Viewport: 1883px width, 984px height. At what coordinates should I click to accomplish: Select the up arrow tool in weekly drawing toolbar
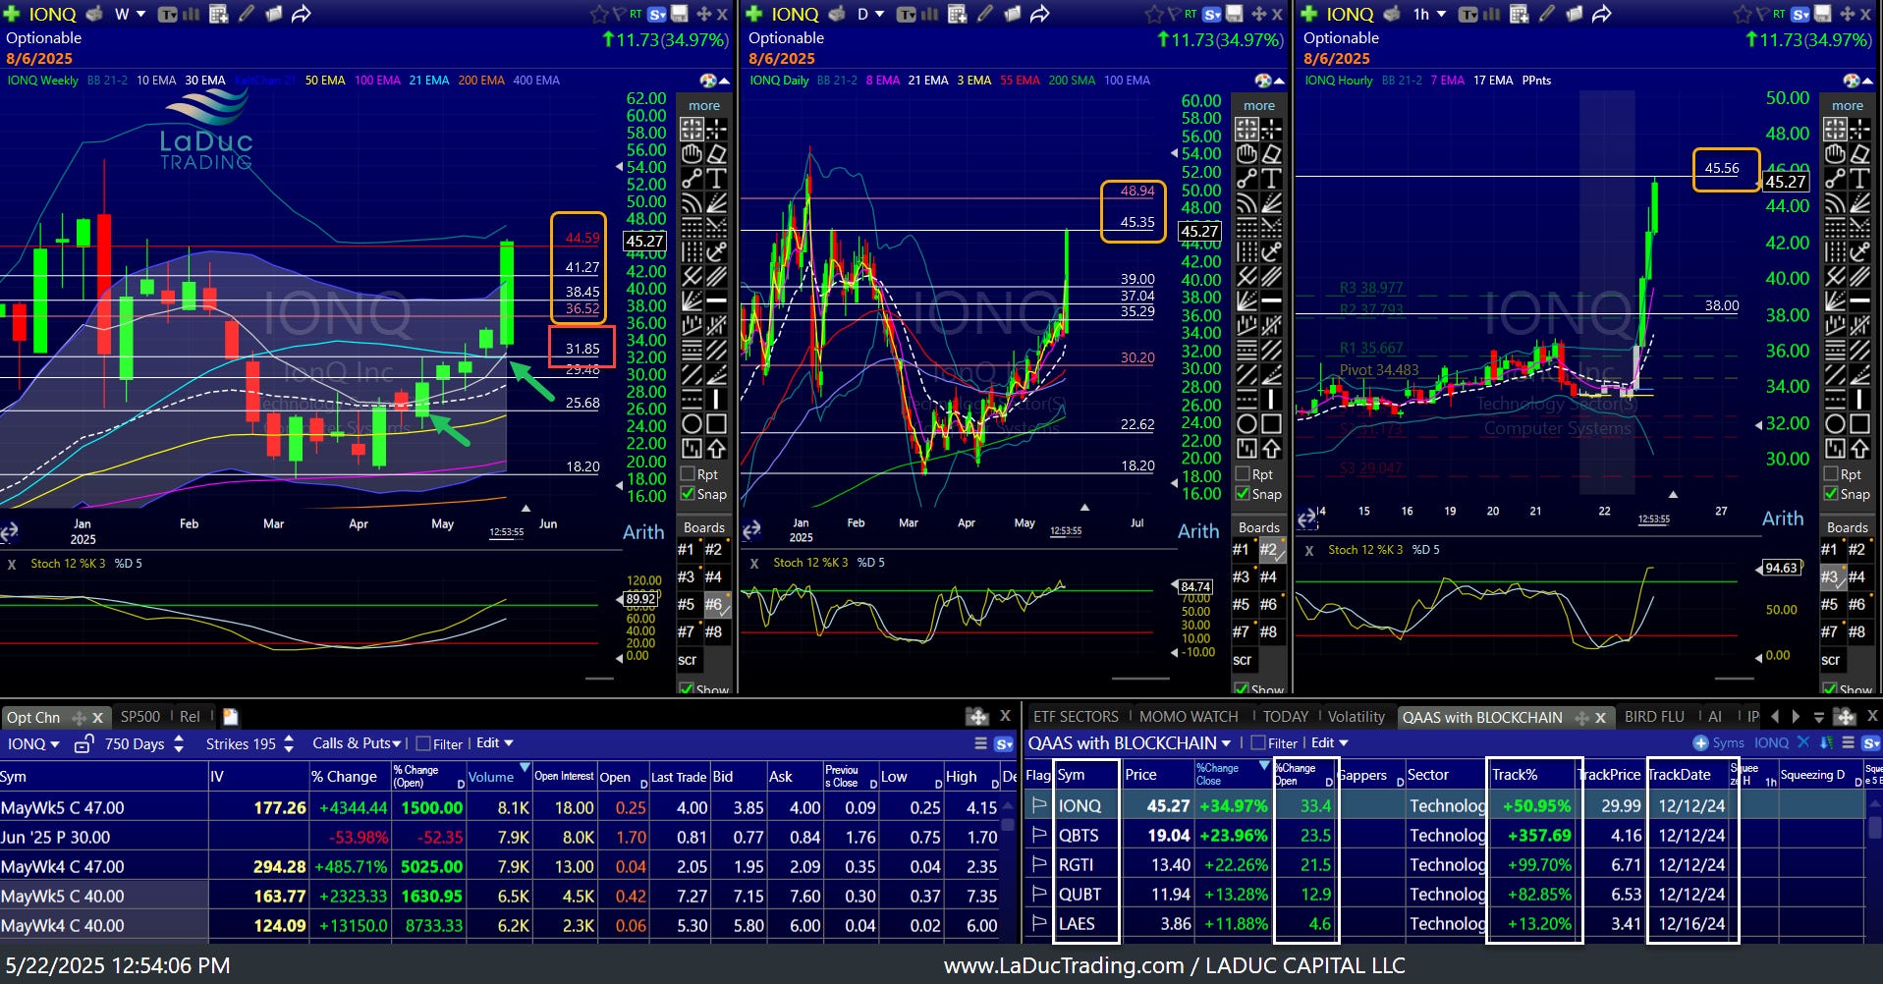[x=716, y=448]
